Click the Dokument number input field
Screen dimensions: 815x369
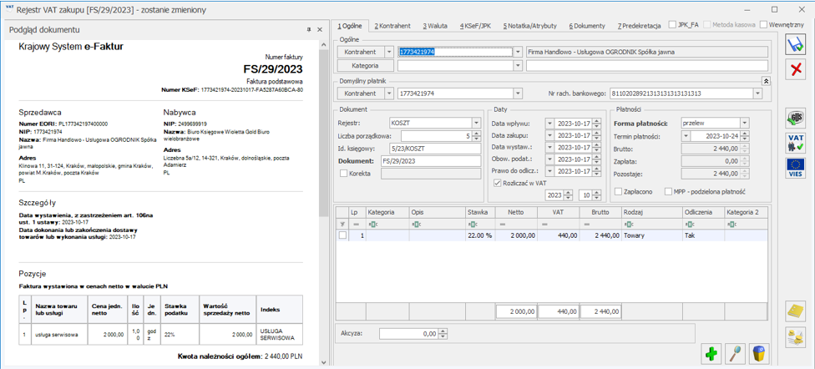pyautogui.click(x=430, y=161)
